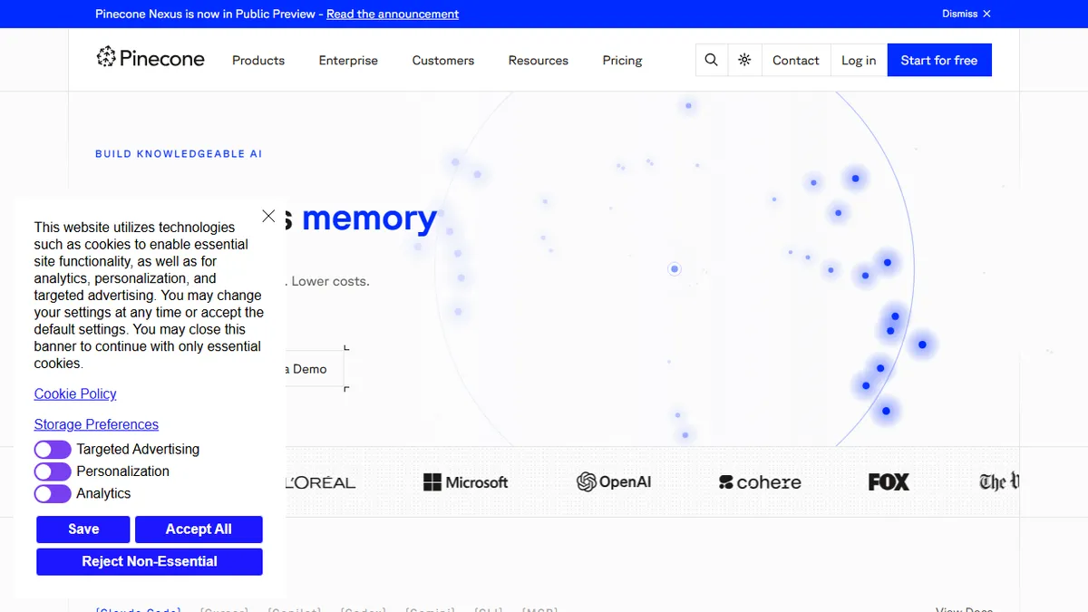Toggle Analytics switch
The image size is (1088, 612).
click(53, 493)
